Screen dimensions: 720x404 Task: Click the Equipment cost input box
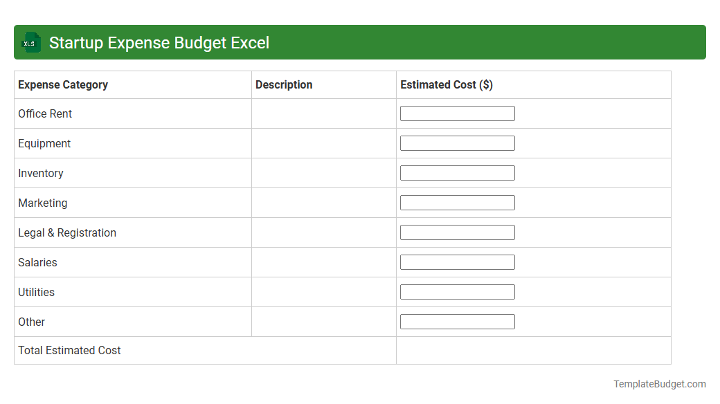pyautogui.click(x=457, y=143)
